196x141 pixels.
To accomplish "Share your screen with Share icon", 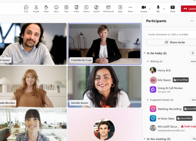I will 172,9.
